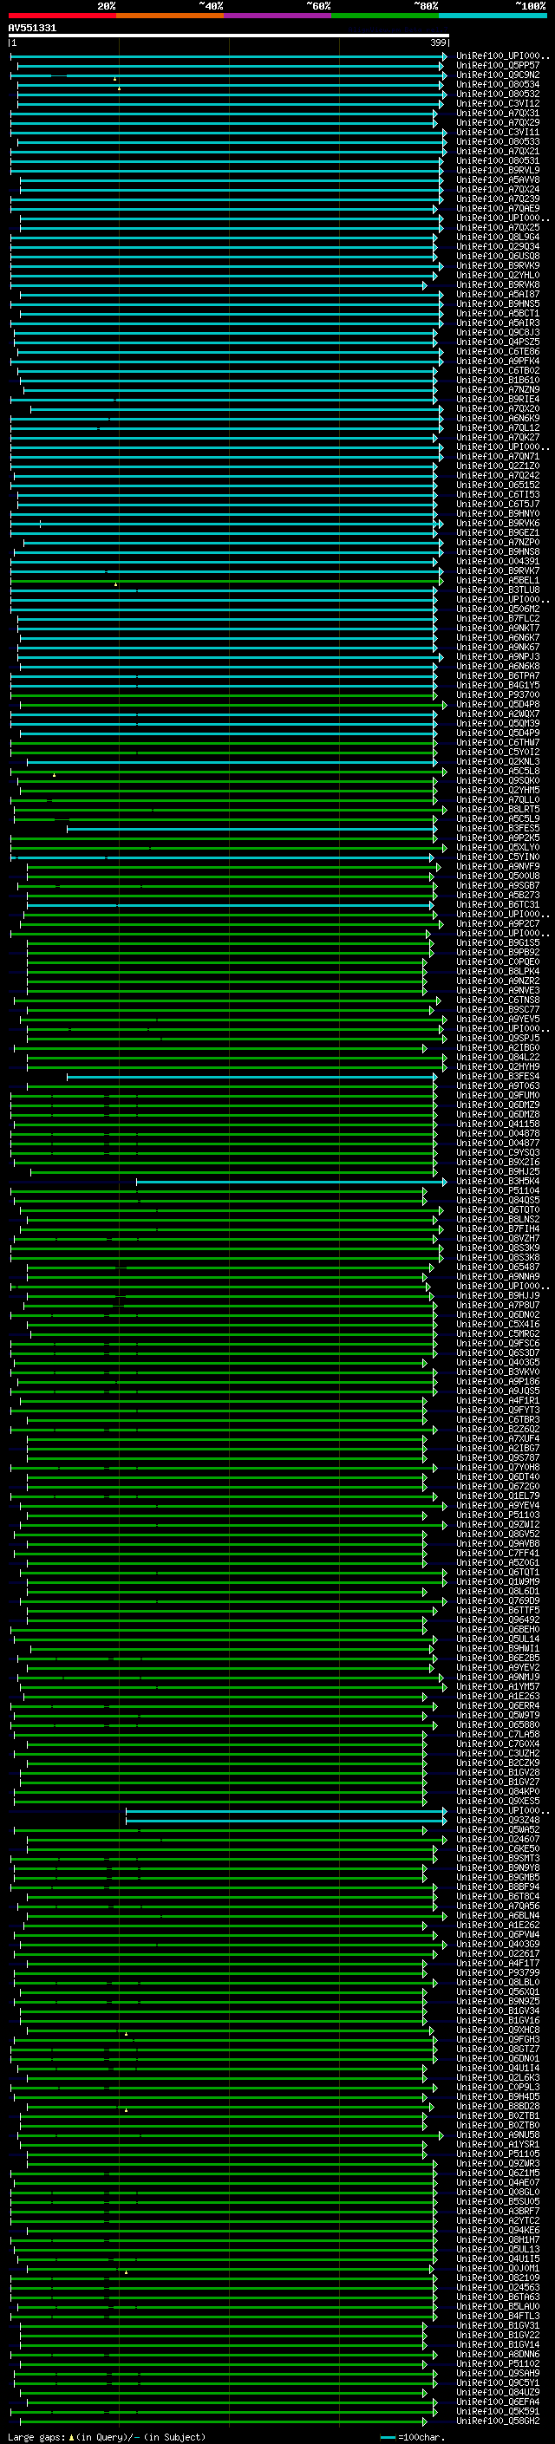The height and width of the screenshot is (2444, 555).
Task: Click the yellow gap marker in B8BD28 row
Action: tap(127, 2109)
